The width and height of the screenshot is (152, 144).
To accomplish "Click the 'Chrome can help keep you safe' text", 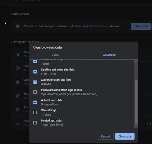I will (x=71, y=26).
